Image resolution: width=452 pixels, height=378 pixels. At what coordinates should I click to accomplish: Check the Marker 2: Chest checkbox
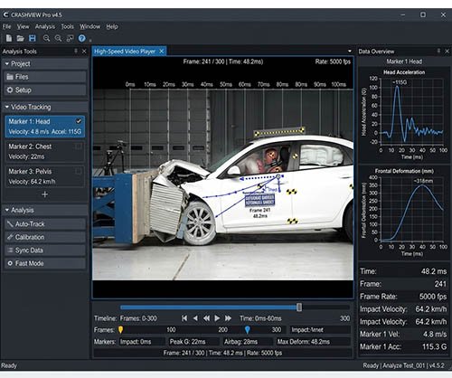[x=79, y=146]
